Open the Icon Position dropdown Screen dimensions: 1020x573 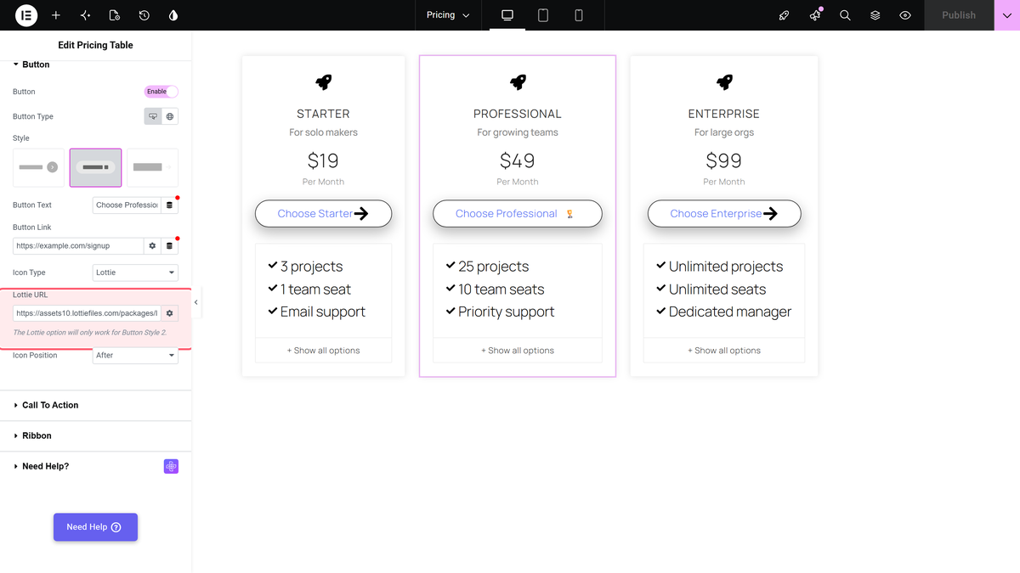pos(135,355)
